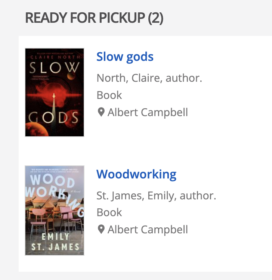The width and height of the screenshot is (272, 280).
Task: Open the Slow gods title link
Action: click(x=125, y=57)
